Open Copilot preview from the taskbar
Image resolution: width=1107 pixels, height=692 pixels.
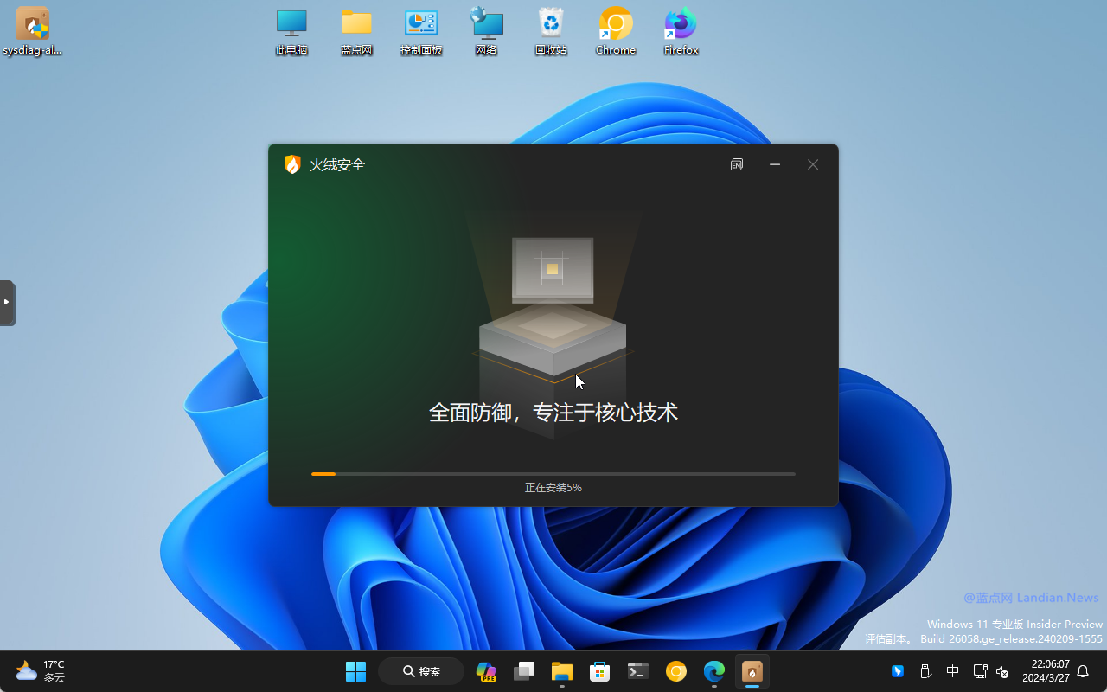click(x=486, y=671)
